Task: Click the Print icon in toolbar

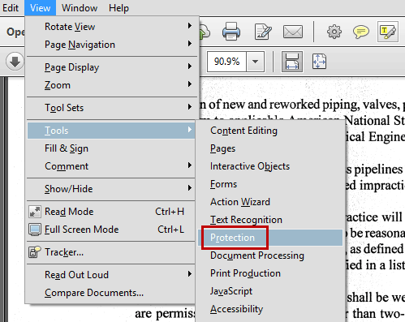Action: click(231, 32)
